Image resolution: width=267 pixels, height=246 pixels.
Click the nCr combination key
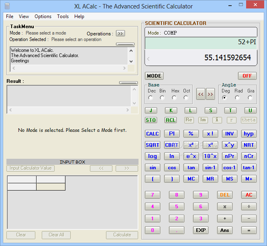tap(249, 156)
